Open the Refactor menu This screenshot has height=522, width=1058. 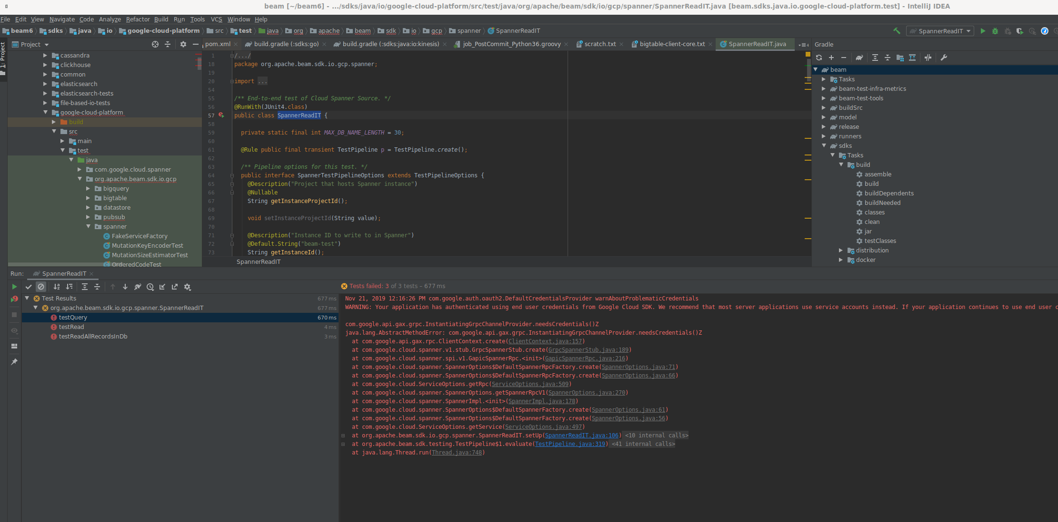coord(138,19)
